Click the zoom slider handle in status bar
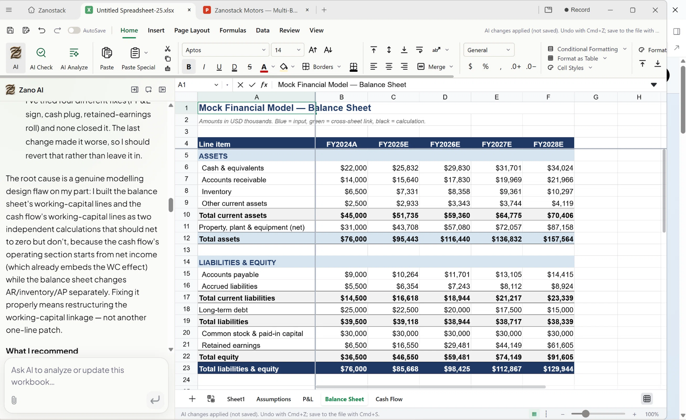Image resolution: width=686 pixels, height=420 pixels. pos(585,414)
